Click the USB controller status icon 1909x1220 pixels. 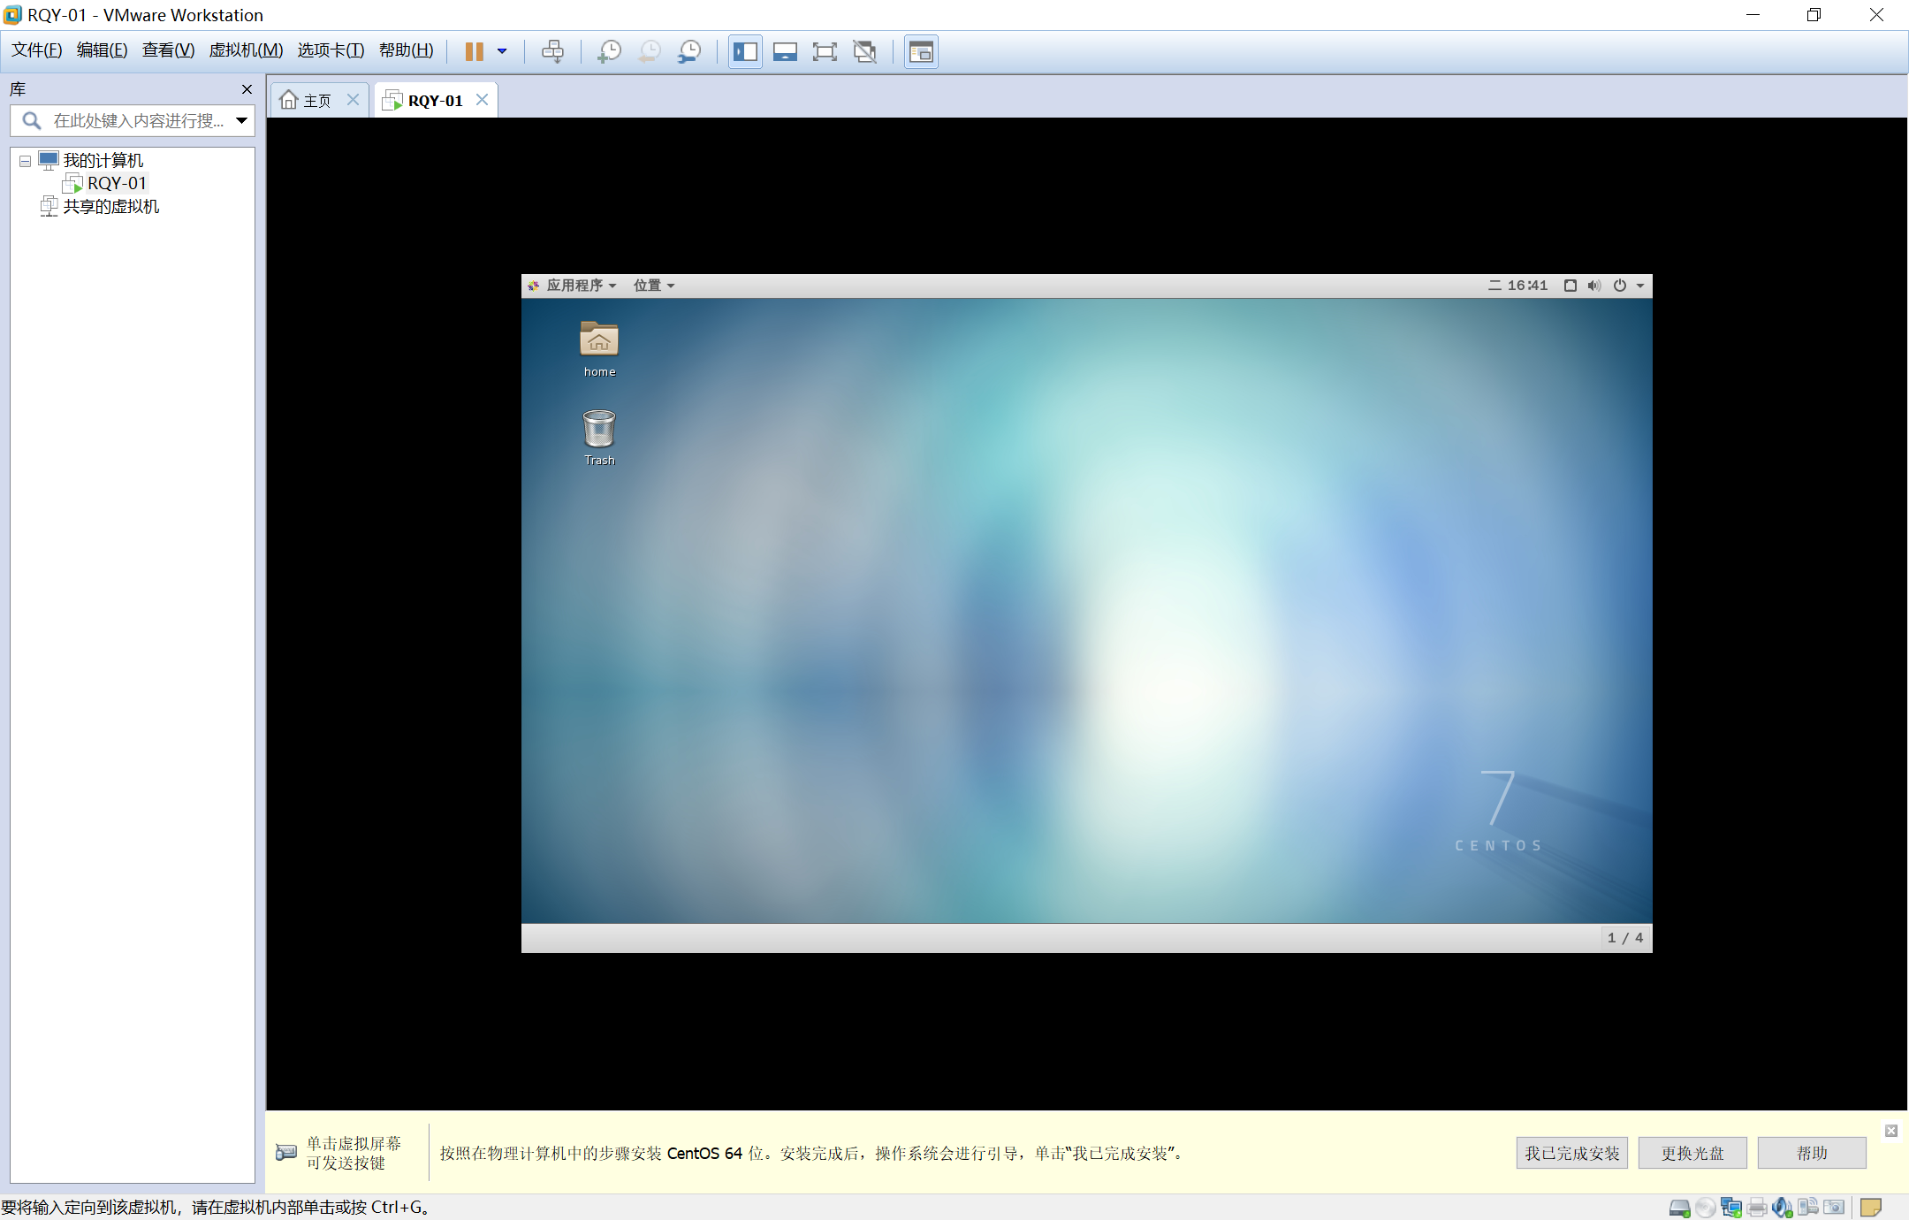pos(1808,1208)
